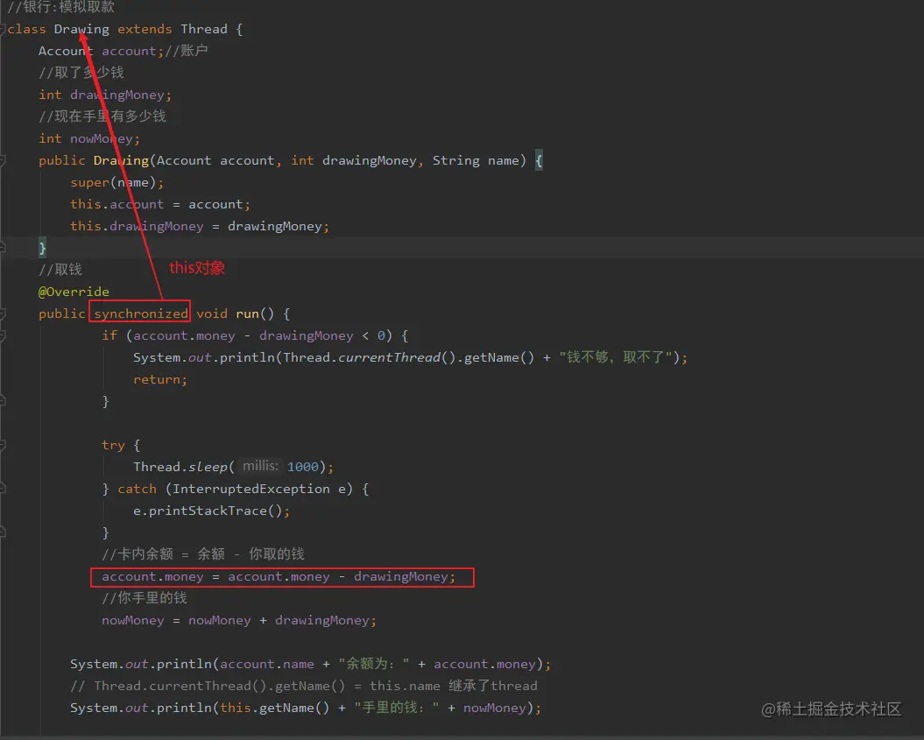Image resolution: width=924 pixels, height=740 pixels.
Task: Click the 'Account' type in the account field declaration
Action: click(66, 51)
